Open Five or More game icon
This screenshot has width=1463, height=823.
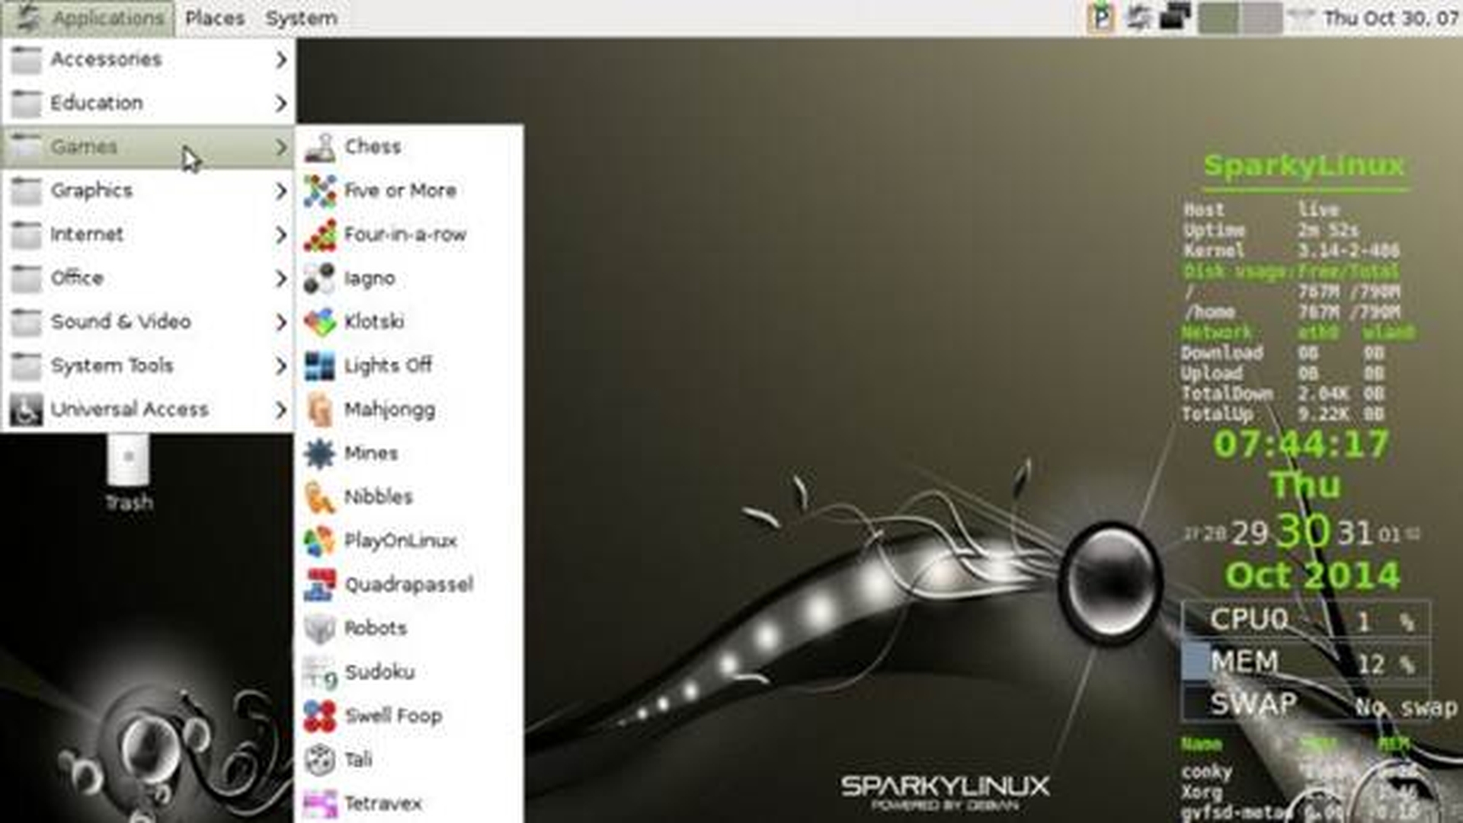click(320, 190)
